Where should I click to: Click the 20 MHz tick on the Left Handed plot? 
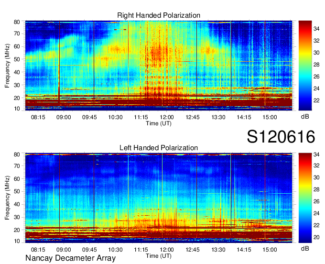point(17,230)
